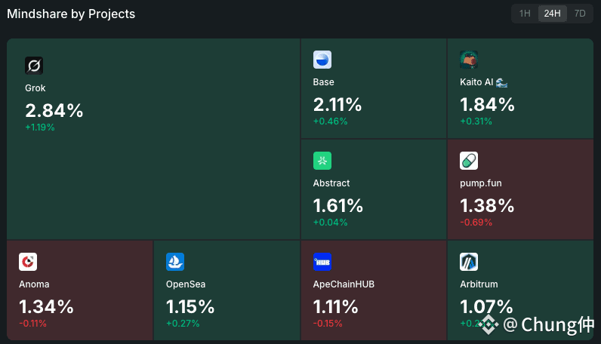Click the 1.61% Abstract mindshare value
The width and height of the screenshot is (601, 344).
338,206
